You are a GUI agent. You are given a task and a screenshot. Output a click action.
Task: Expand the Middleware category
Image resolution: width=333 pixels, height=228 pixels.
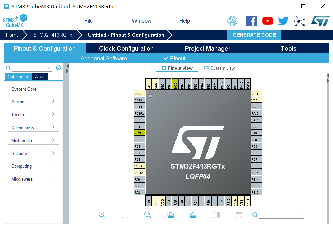(33, 179)
